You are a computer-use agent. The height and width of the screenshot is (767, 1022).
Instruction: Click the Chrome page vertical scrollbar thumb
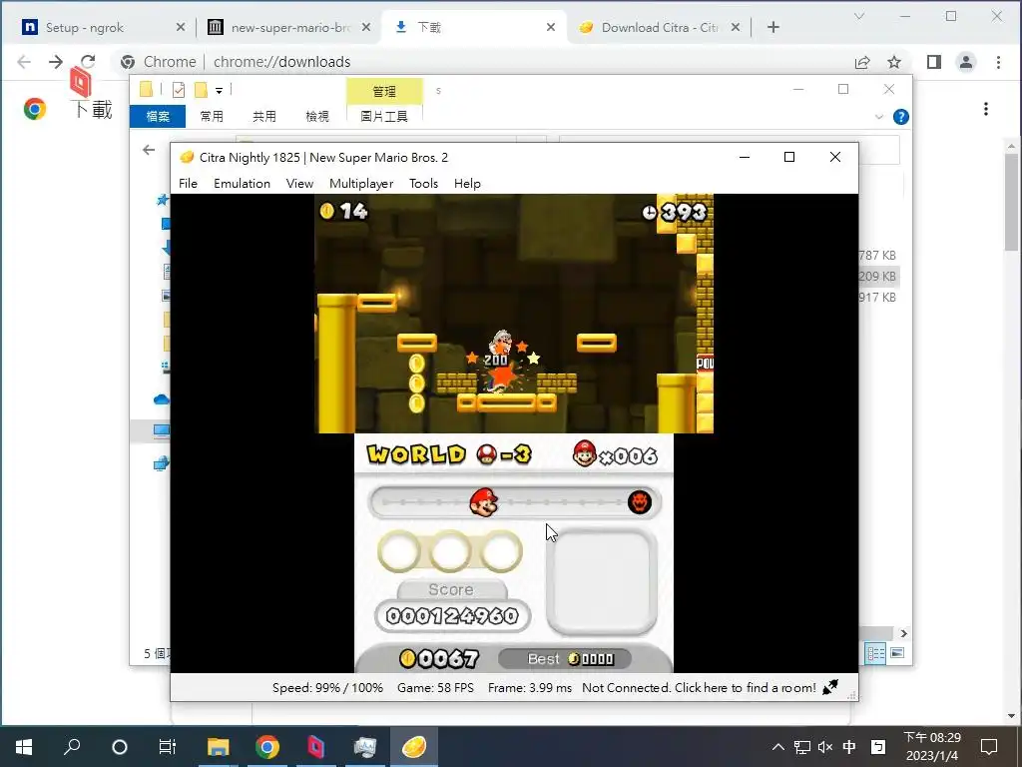(x=1012, y=202)
